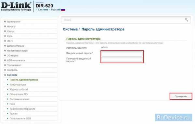Open the Русский language selector
This screenshot has width=195, height=124.
coord(56,10)
